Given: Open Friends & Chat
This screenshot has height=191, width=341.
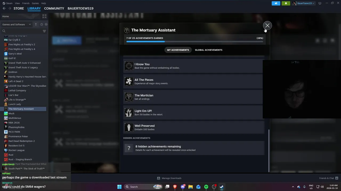Looking at the screenshot, I should click(328, 178).
